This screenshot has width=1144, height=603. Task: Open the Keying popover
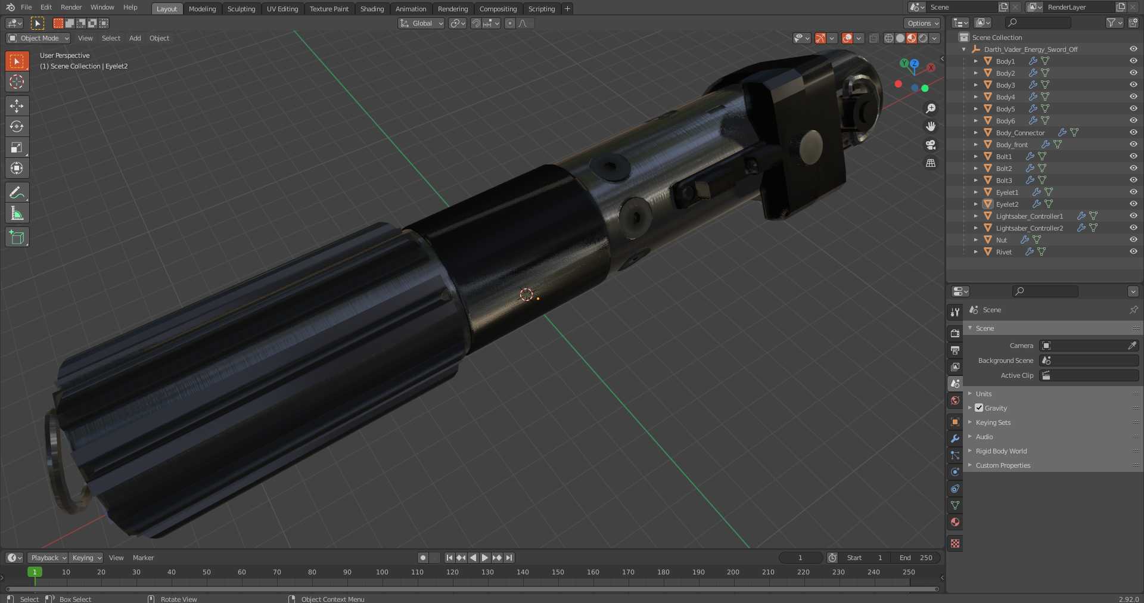tap(86, 558)
